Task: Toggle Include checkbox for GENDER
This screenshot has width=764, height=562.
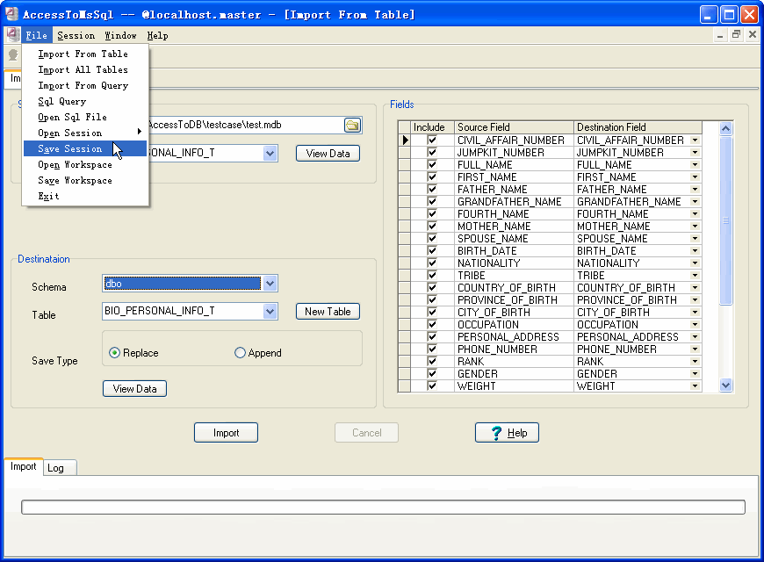Action: point(432,373)
